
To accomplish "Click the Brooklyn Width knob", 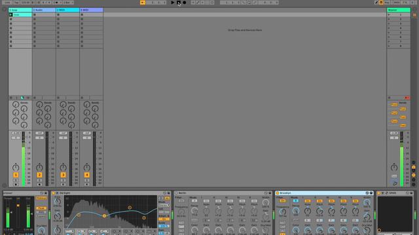I will (367, 202).
